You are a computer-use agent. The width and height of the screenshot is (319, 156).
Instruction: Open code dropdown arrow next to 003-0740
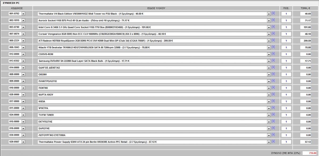pyautogui.click(x=23, y=27)
